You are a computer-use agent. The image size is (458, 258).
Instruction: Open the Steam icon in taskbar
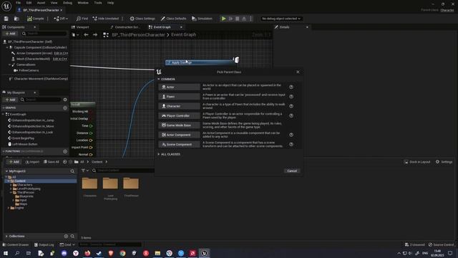(99, 253)
